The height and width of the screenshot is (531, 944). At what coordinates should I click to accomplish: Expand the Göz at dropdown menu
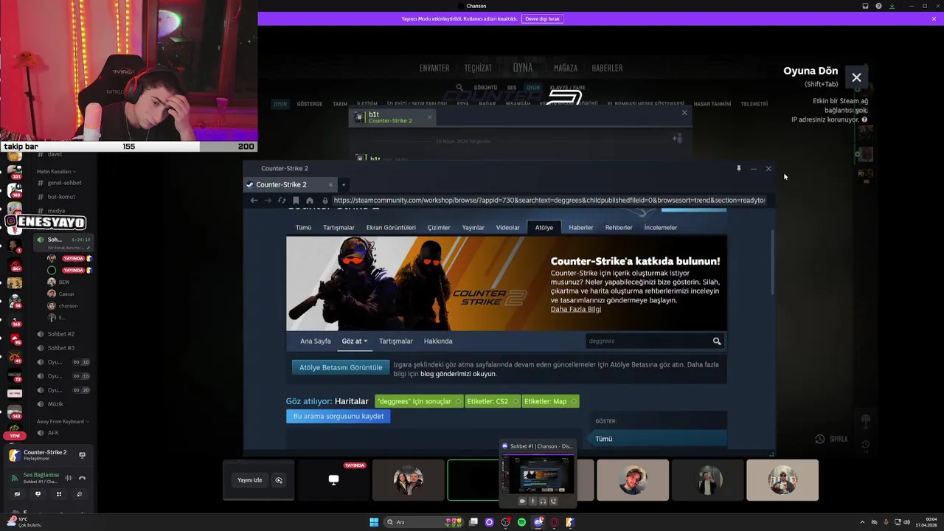[354, 341]
